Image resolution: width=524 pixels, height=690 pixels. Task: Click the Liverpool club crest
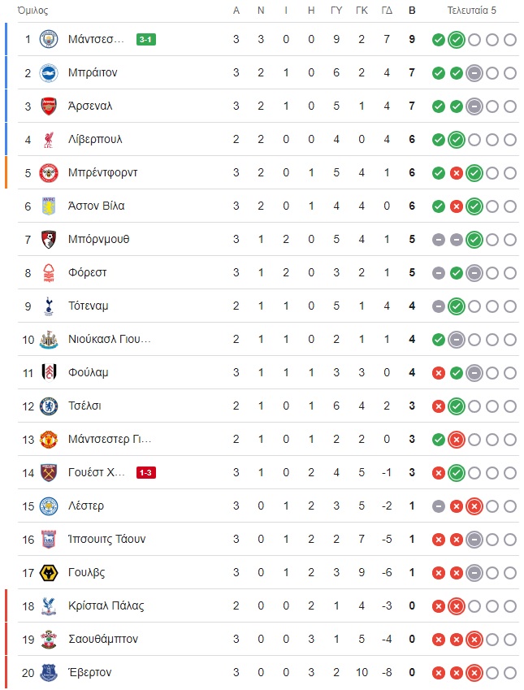(x=49, y=140)
